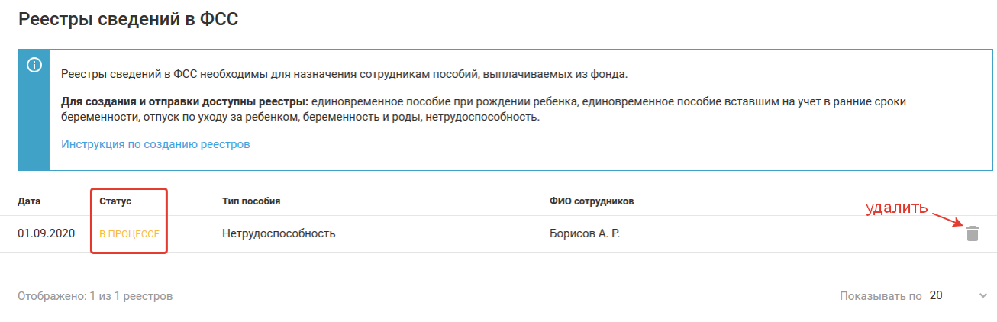Click the В ПРОЦЕССЕ status label
The height and width of the screenshot is (322, 997).
coord(129,234)
